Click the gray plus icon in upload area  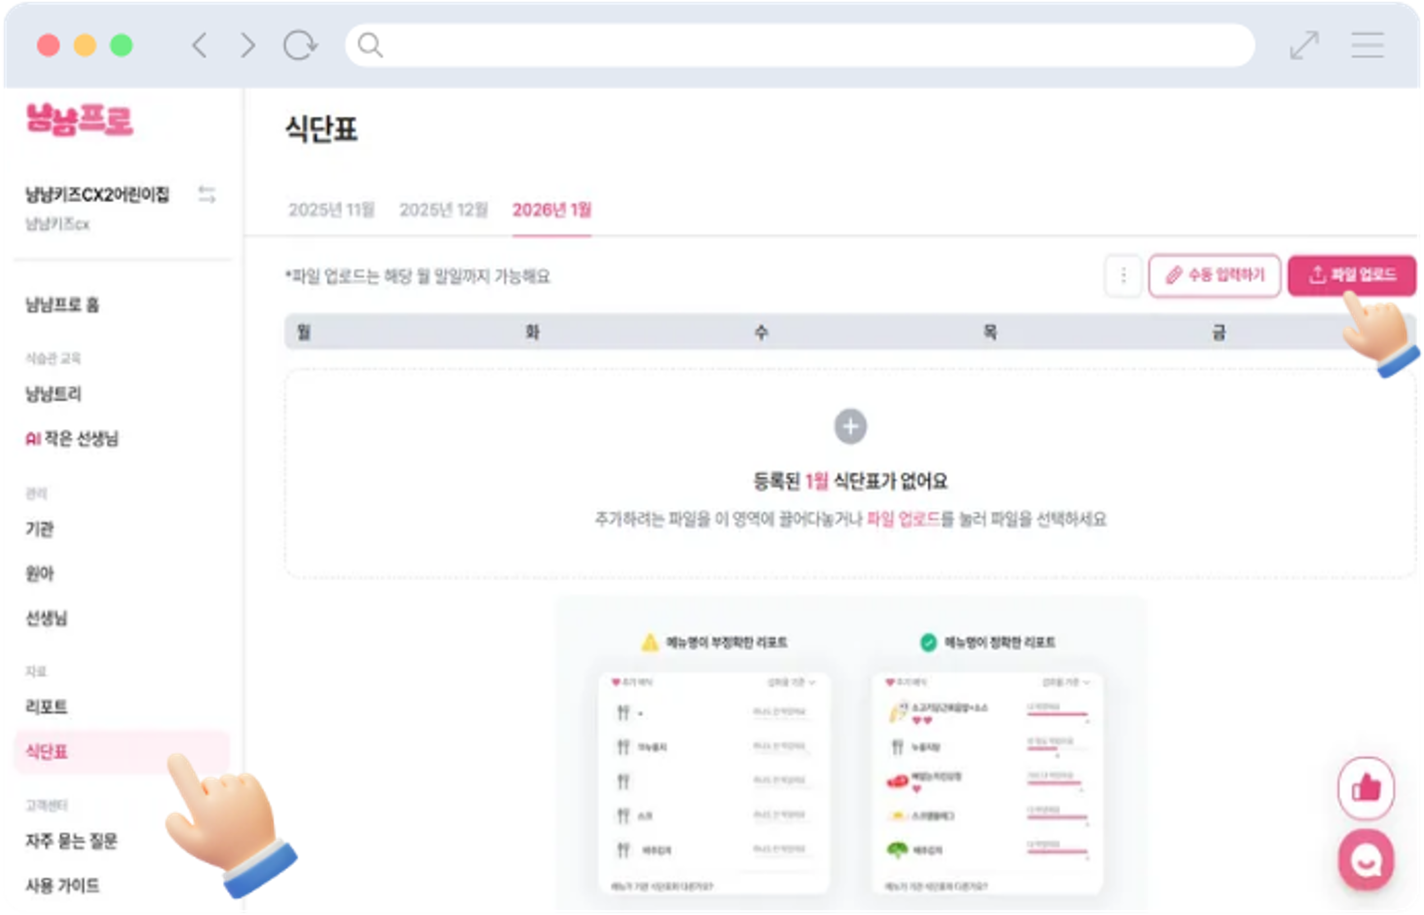click(850, 426)
